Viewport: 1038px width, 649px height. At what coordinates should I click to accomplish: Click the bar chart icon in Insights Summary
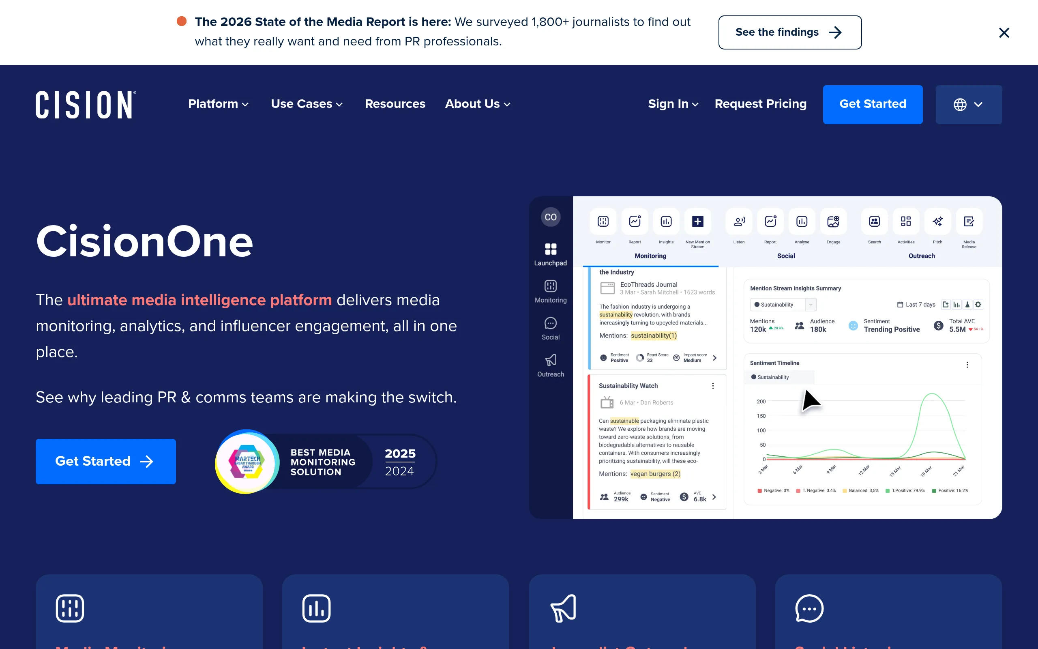[957, 304]
